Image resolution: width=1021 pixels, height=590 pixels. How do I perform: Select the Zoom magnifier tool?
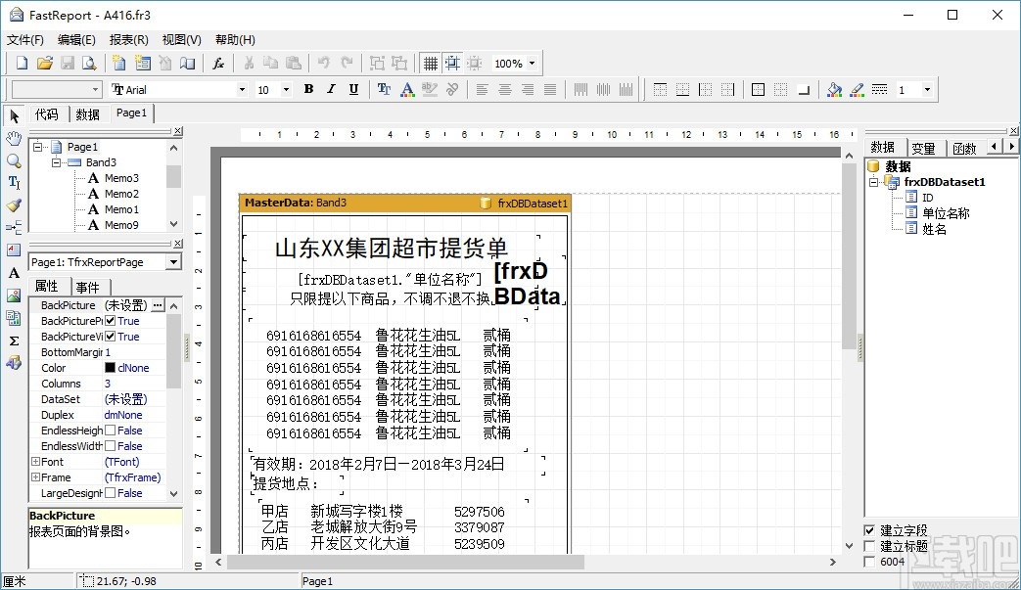coord(14,160)
